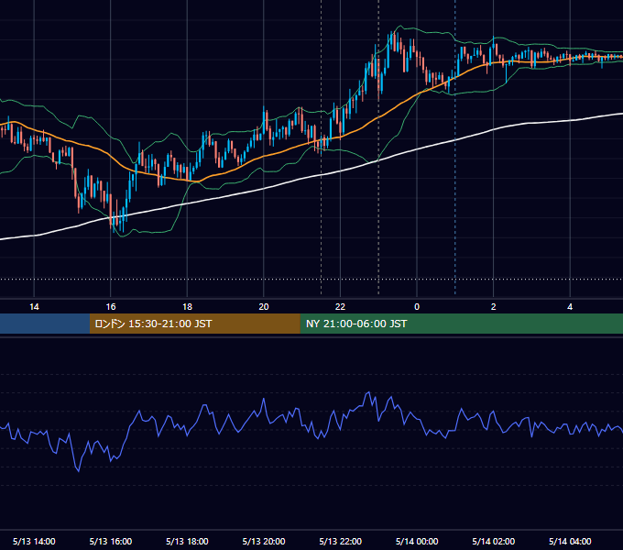Click the 5/14 02:00 date label

[494, 541]
